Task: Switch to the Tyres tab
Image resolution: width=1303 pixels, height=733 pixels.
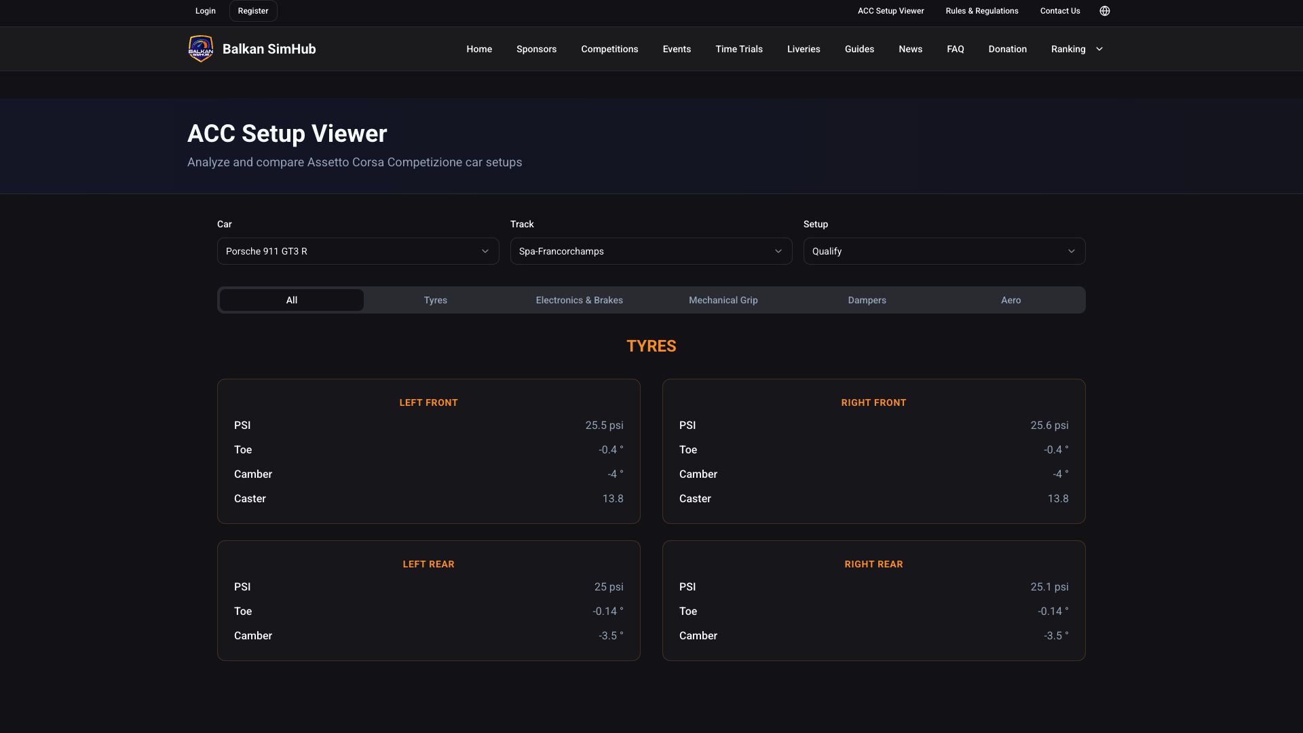Action: click(x=435, y=300)
